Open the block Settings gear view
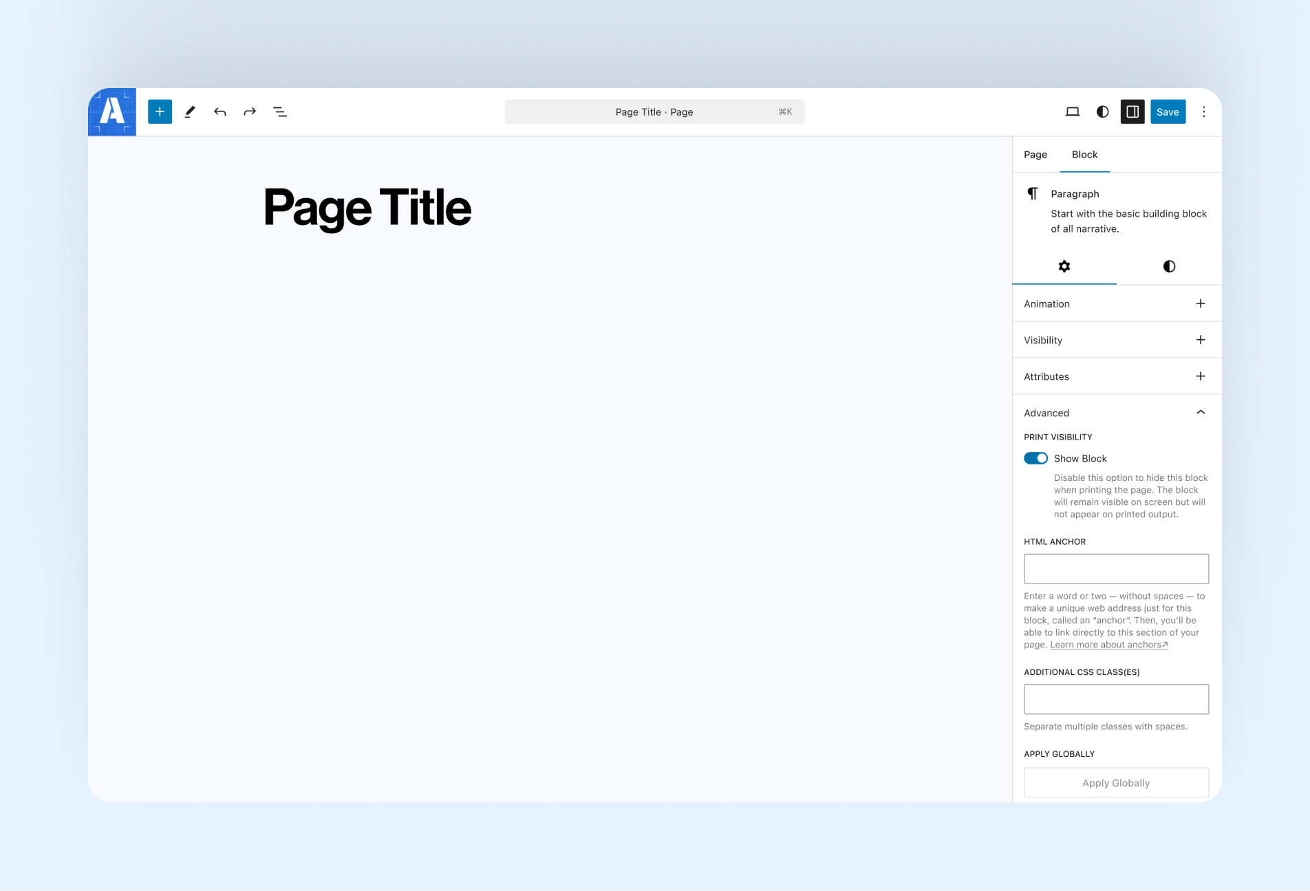1310x891 pixels. coord(1064,267)
